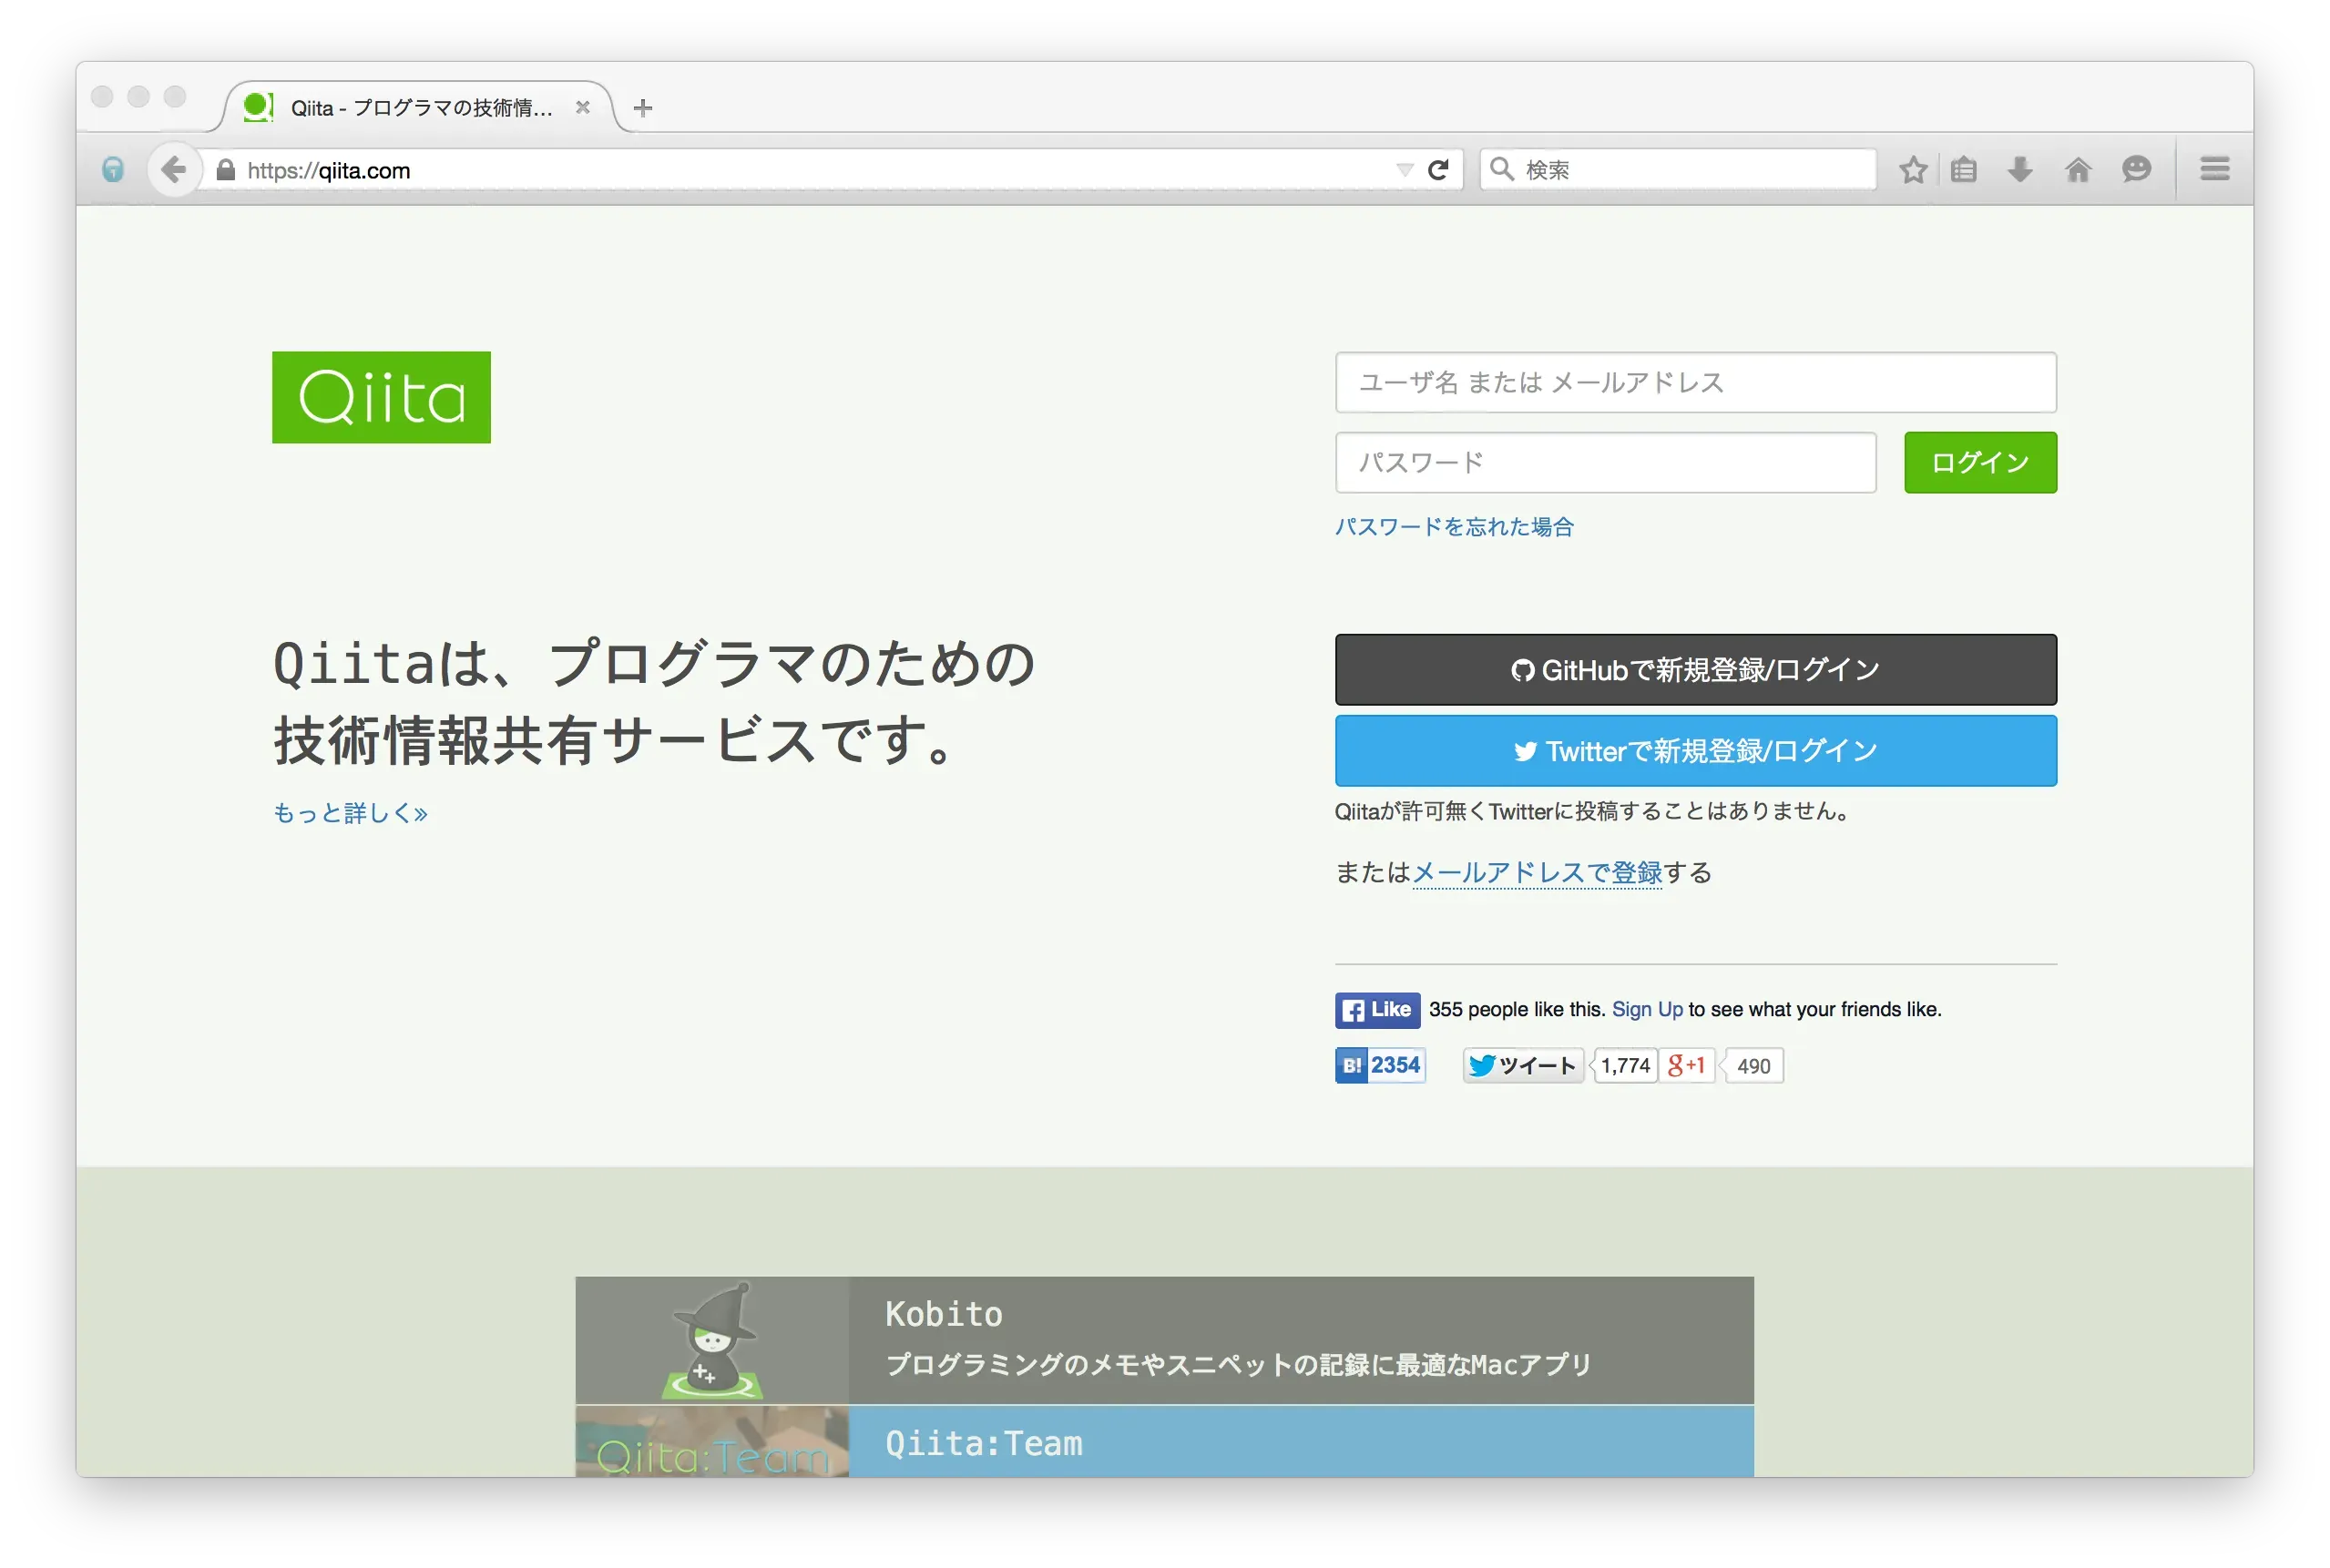The height and width of the screenshot is (1568, 2330).
Task: Click the chat smiley toolbar icon
Action: [2136, 170]
